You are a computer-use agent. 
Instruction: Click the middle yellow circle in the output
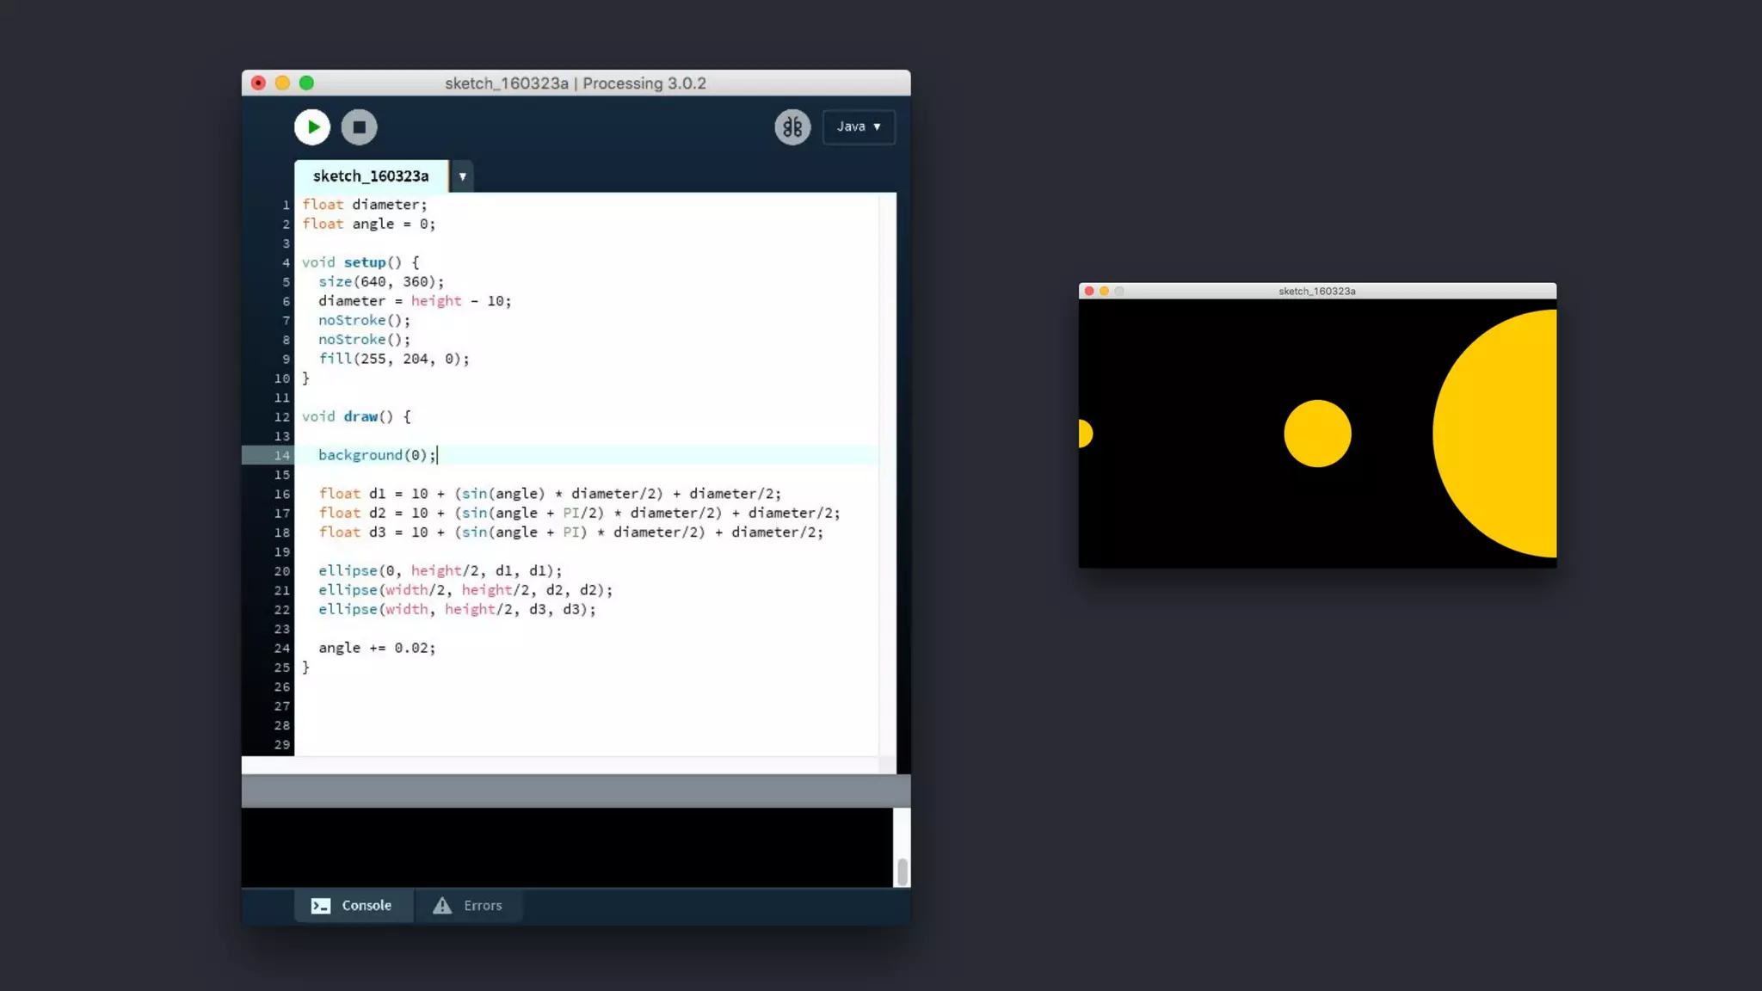tap(1317, 434)
